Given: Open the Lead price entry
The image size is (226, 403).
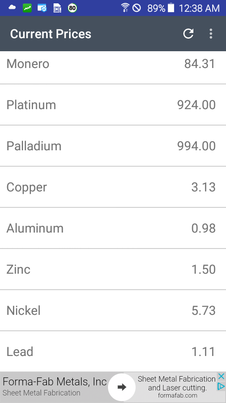Looking at the screenshot, I should 113,351.
